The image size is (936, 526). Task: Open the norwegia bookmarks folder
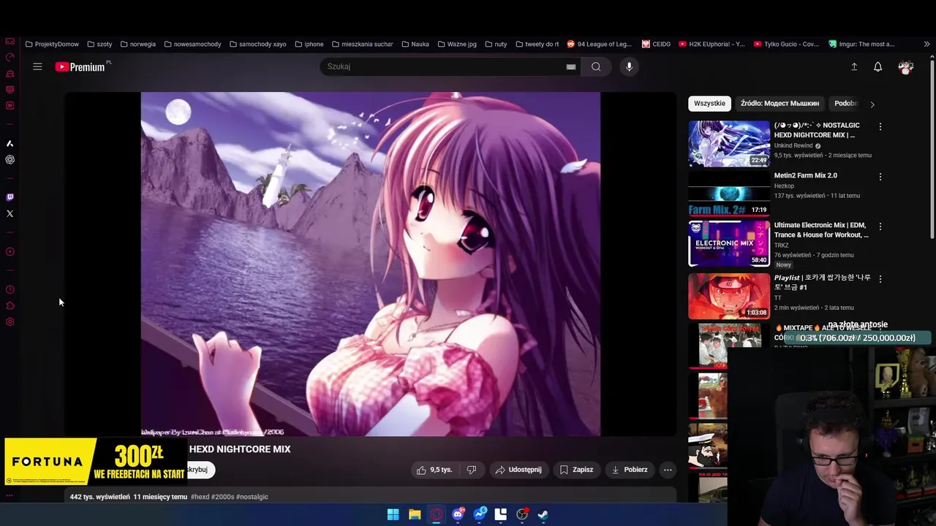coord(137,44)
